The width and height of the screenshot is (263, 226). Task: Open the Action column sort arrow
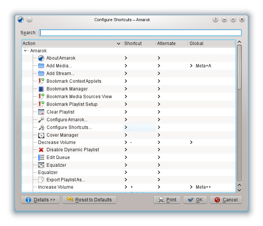tap(118, 44)
